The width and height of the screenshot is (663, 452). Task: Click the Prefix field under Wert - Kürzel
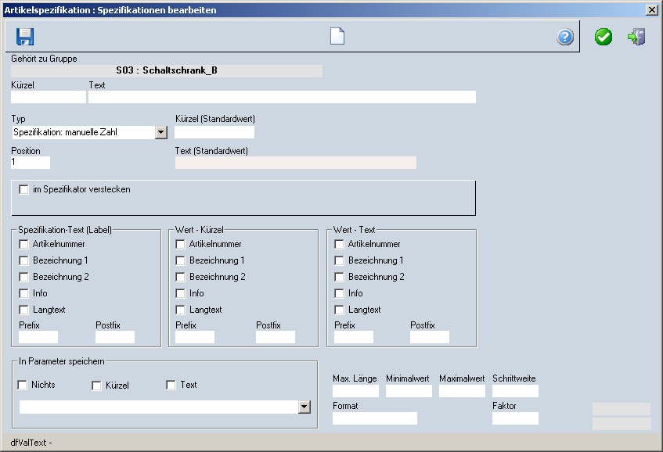point(195,337)
